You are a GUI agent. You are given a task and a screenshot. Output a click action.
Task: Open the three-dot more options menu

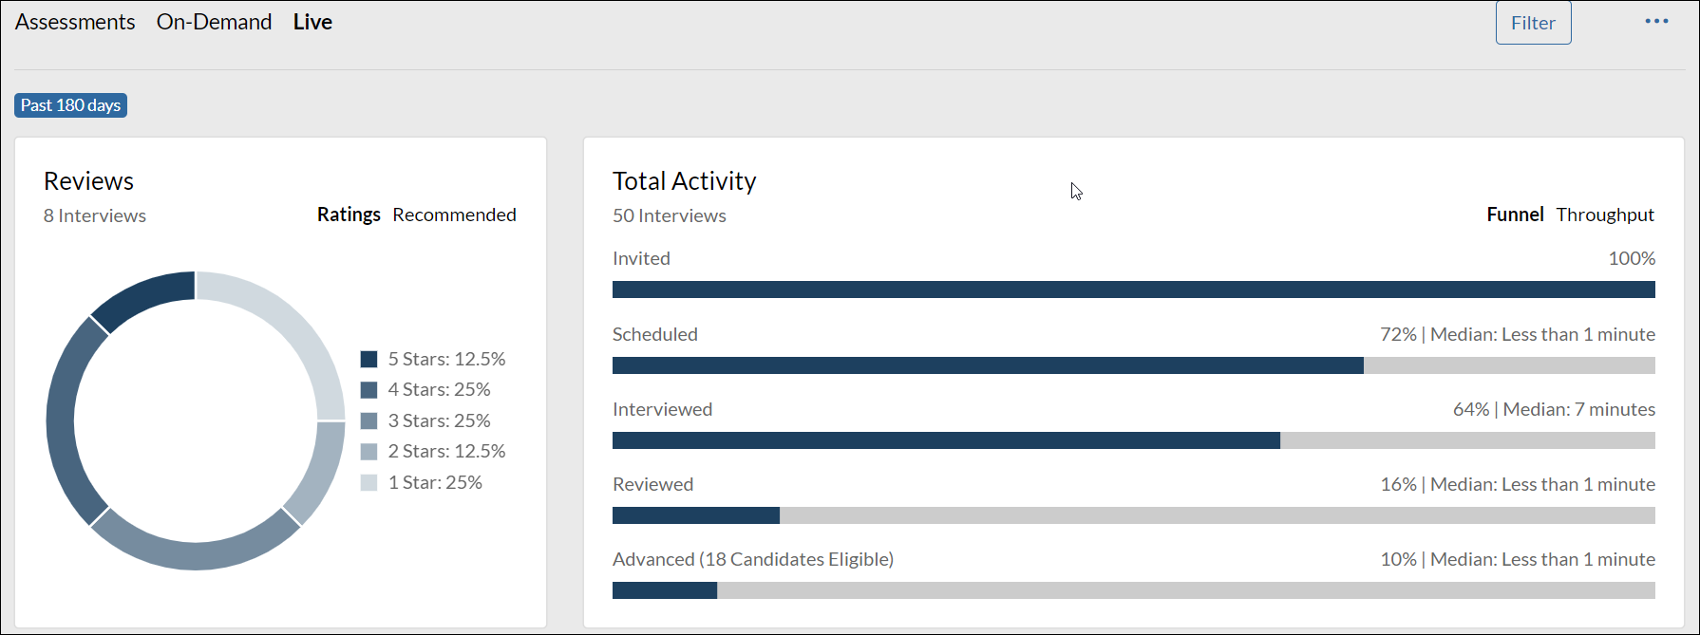point(1656,22)
